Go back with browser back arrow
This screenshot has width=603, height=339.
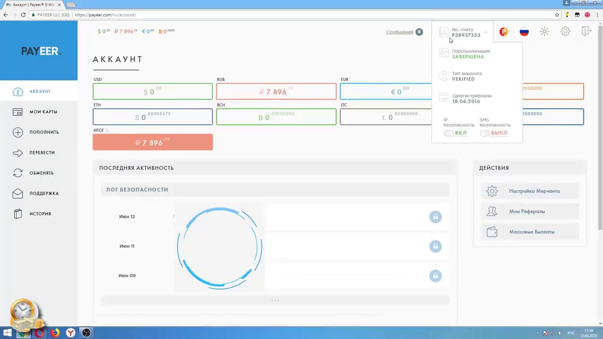[x=6, y=15]
